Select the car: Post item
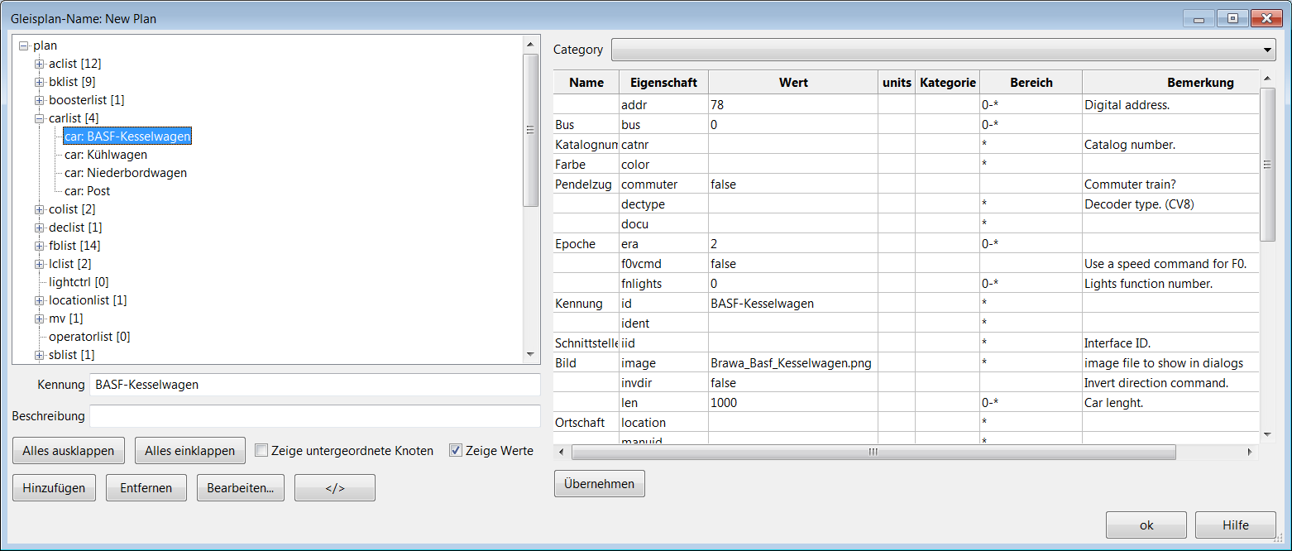This screenshot has width=1292, height=551. point(88,191)
